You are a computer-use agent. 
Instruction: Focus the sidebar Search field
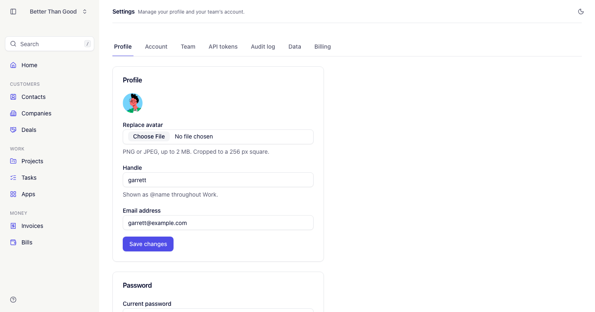click(x=50, y=44)
